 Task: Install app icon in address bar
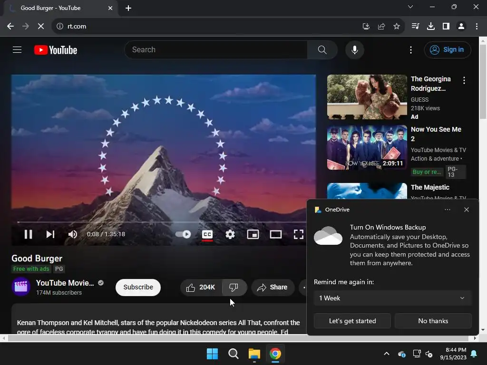366,27
